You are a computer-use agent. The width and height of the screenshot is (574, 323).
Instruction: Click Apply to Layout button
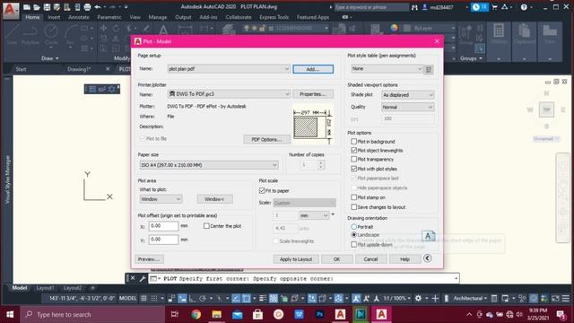tap(296, 259)
